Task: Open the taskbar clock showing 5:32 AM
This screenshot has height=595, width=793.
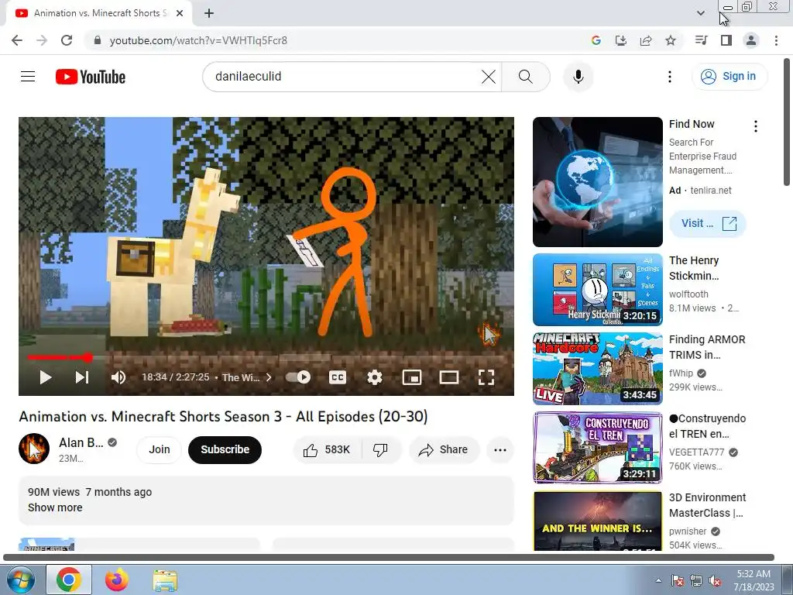Action: (x=754, y=580)
